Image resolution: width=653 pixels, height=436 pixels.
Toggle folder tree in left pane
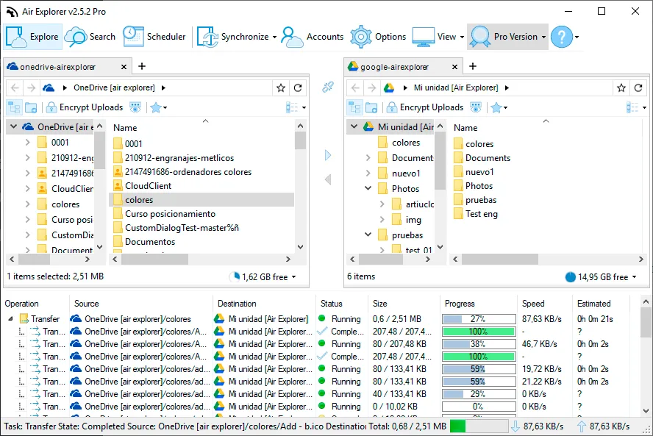[15, 107]
